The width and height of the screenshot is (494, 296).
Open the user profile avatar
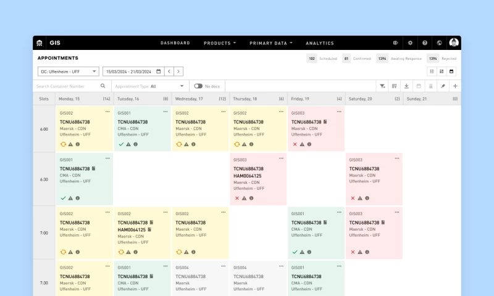click(454, 43)
